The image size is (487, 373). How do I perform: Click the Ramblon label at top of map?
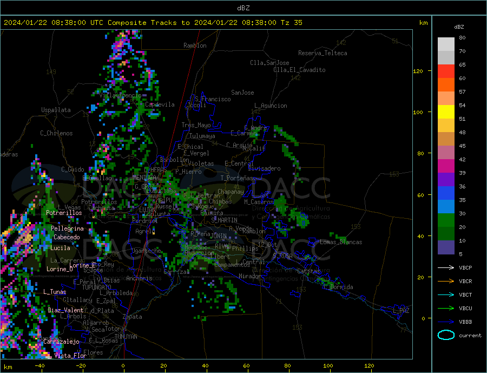pyautogui.click(x=195, y=45)
